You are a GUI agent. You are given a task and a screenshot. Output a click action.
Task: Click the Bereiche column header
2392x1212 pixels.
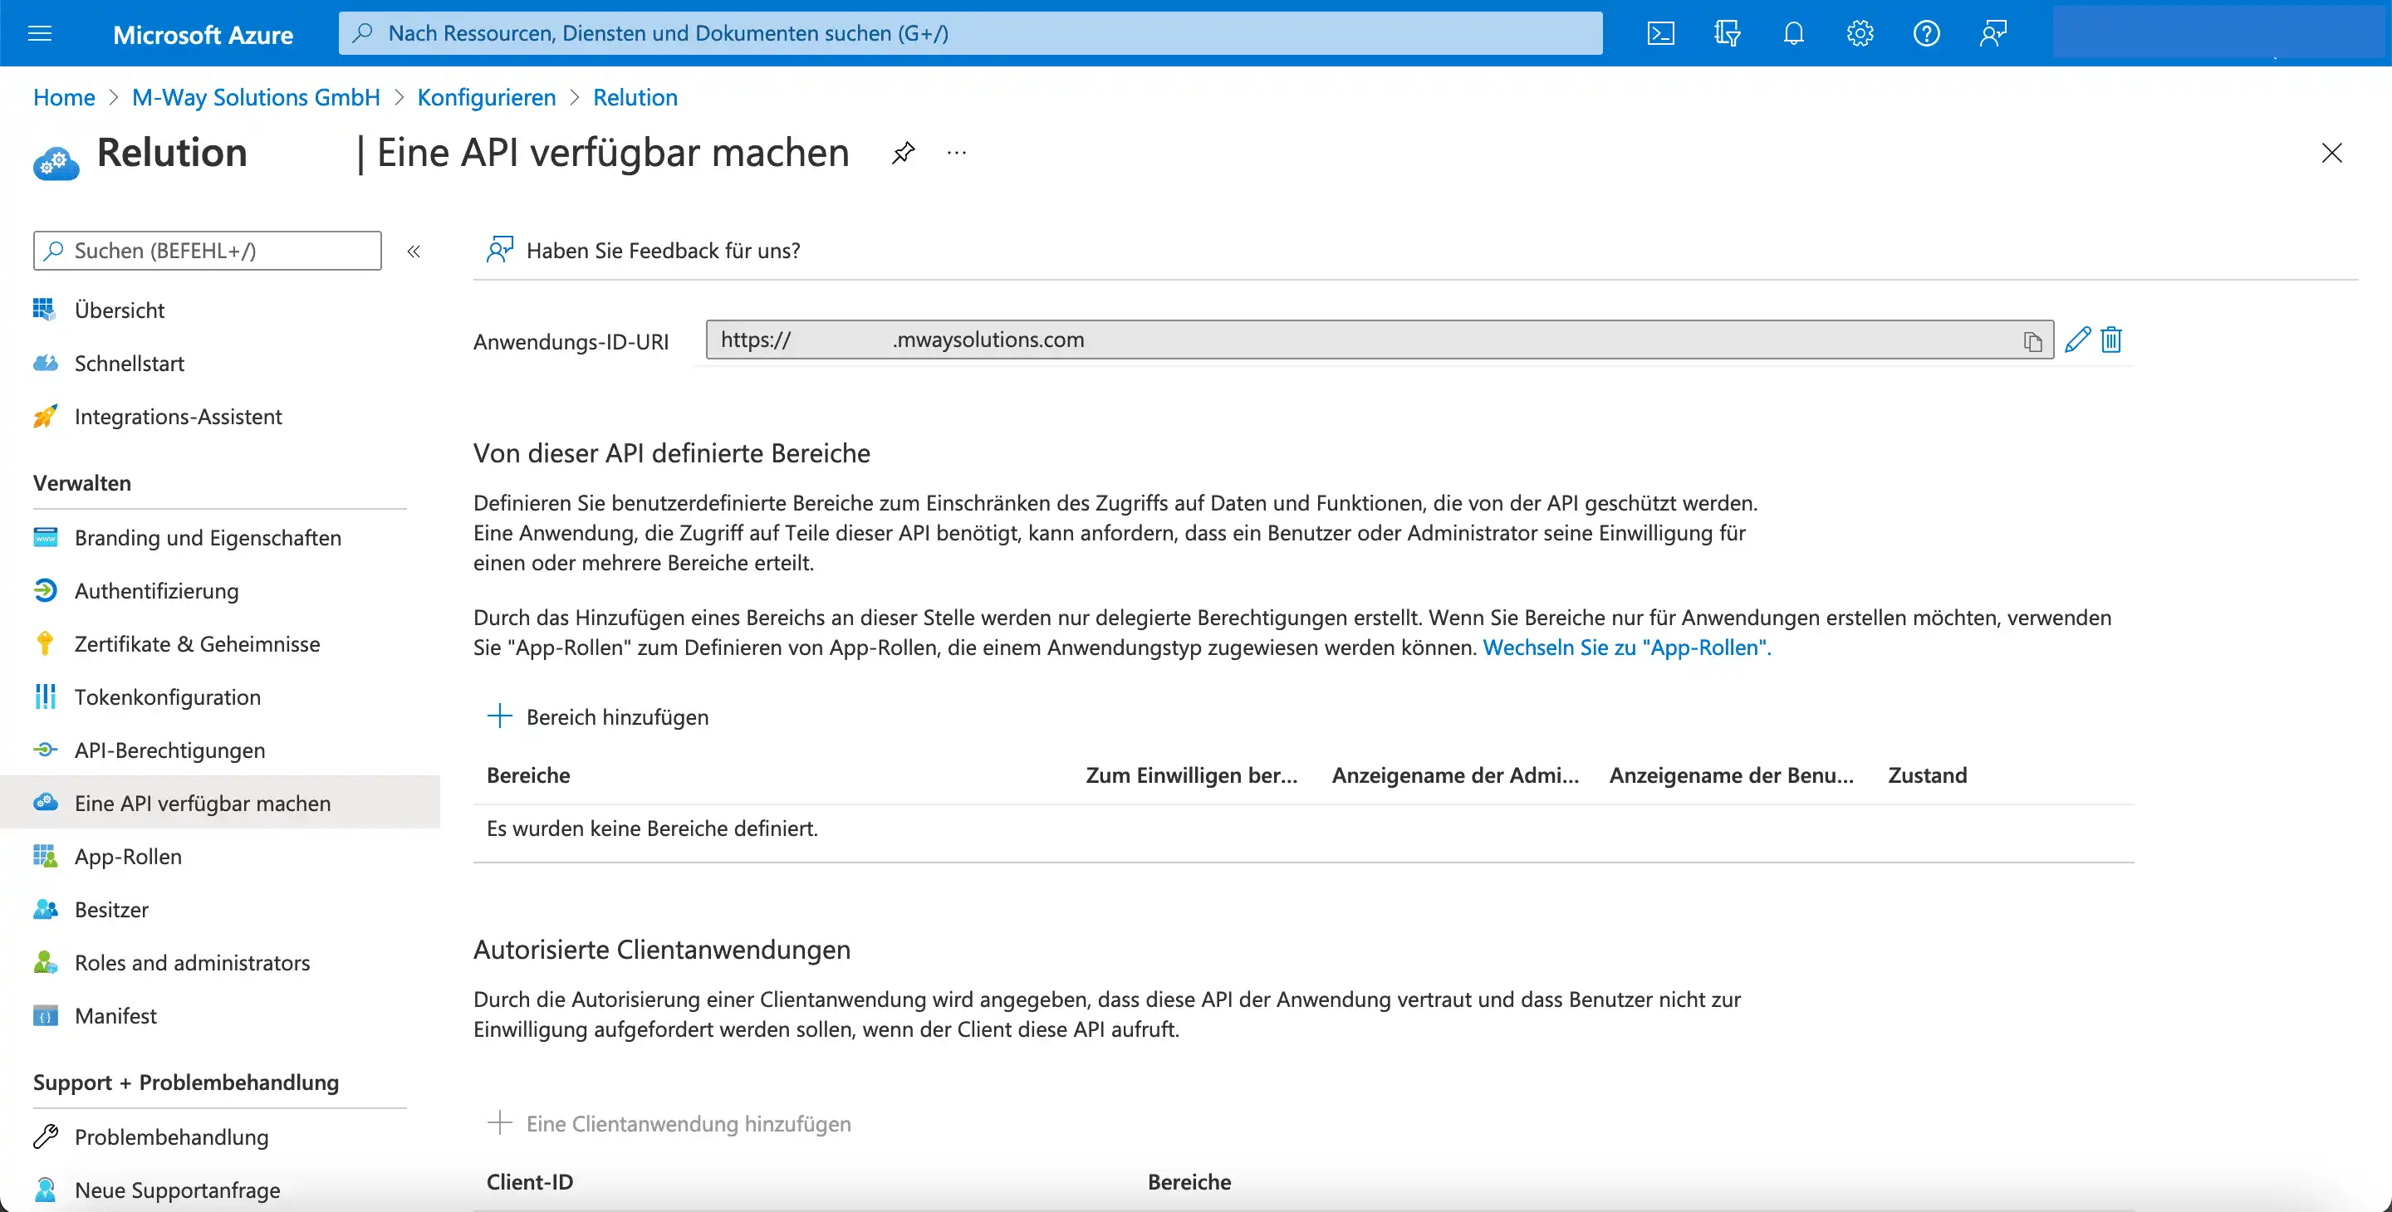[528, 776]
